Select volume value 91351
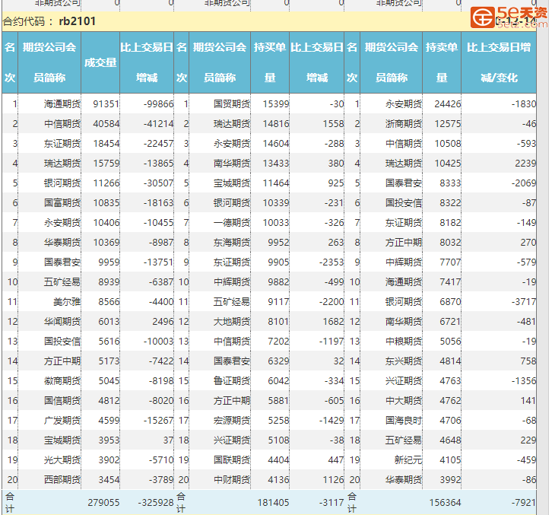The width and height of the screenshot is (552, 515). point(106,104)
